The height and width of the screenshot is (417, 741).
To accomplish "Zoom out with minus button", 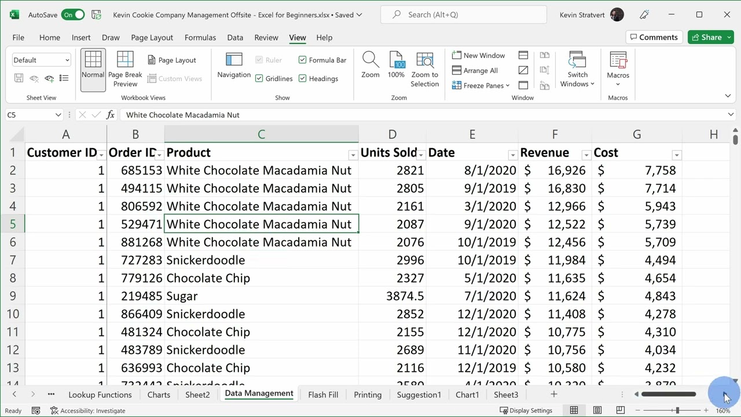I will [638, 411].
